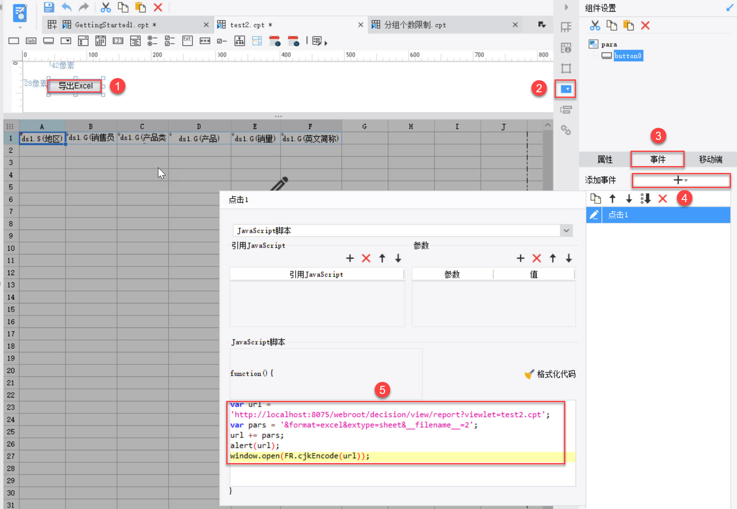Click the 格式化代码 button

pos(550,374)
